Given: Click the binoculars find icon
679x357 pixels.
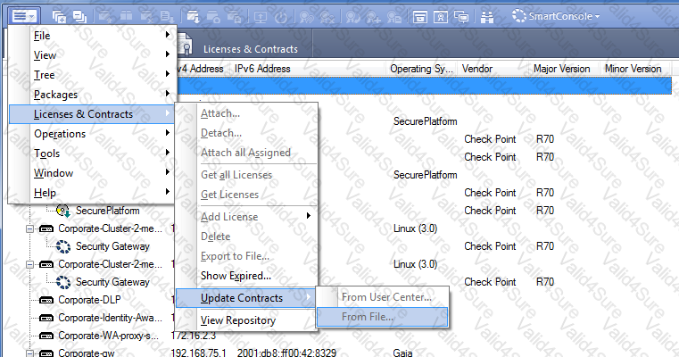Looking at the screenshot, I should (x=487, y=17).
